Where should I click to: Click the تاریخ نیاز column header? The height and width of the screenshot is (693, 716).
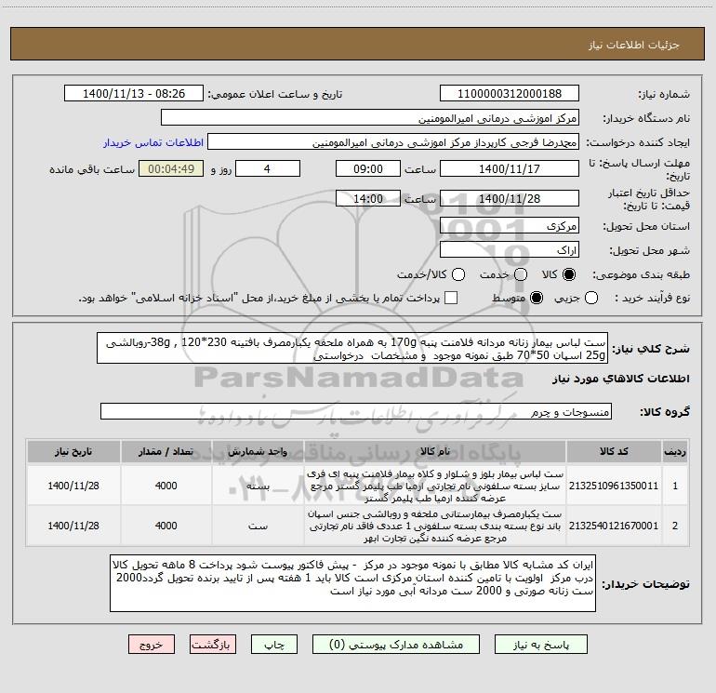click(x=73, y=452)
